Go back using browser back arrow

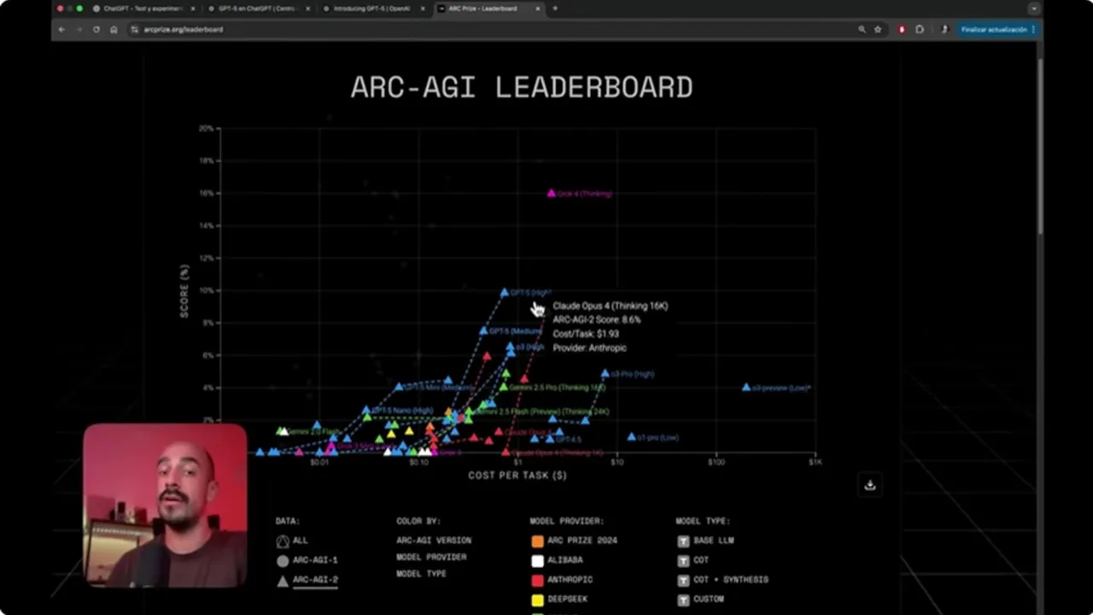click(x=61, y=29)
